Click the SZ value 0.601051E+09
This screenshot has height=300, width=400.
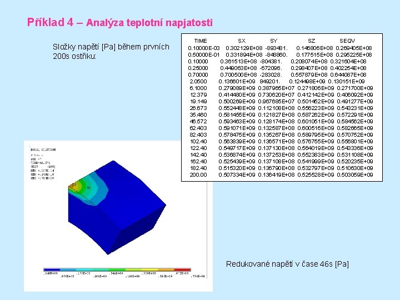coord(316,122)
